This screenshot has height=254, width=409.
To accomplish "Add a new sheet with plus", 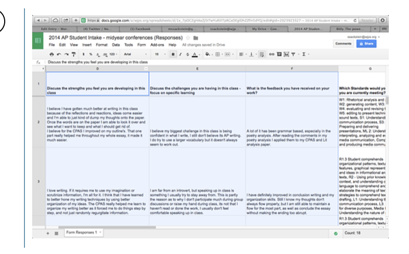I will point(48,233).
